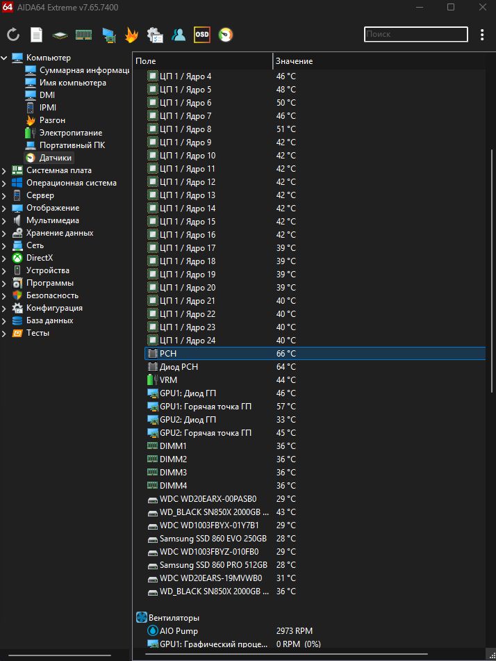Screen dimensions: 496x661
Task: Select IPMI tree item
Action: 41,108
